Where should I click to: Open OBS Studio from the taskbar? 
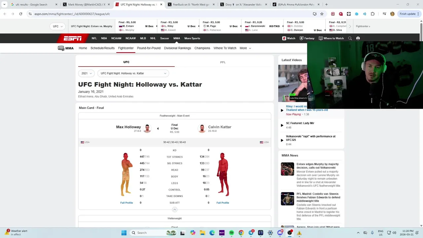click(x=289, y=233)
